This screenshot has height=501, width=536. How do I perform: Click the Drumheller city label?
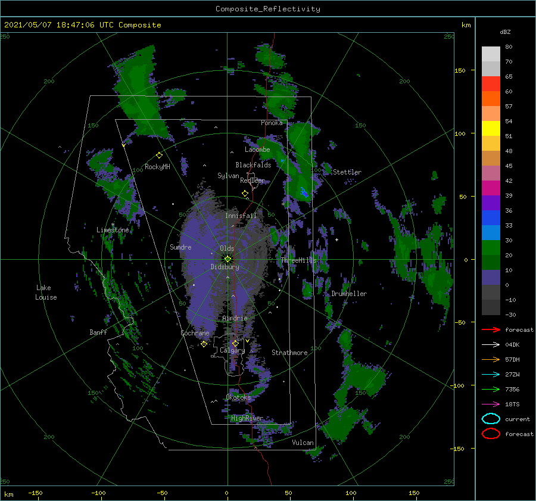[349, 294]
